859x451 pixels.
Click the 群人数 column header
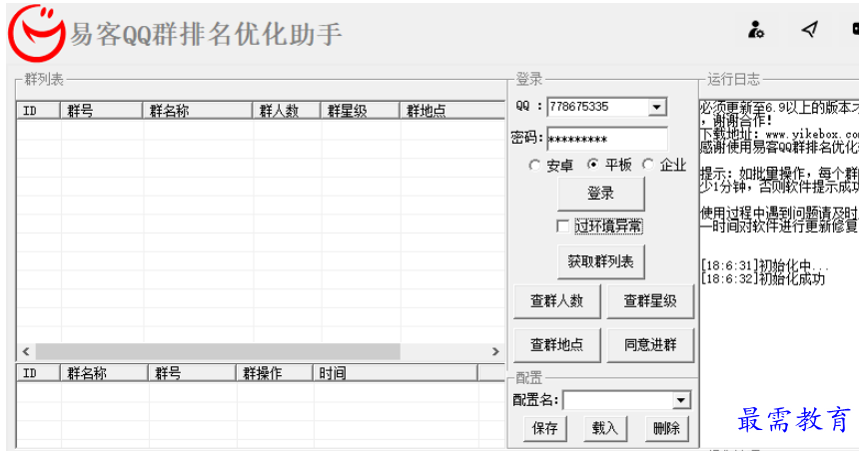click(x=287, y=111)
